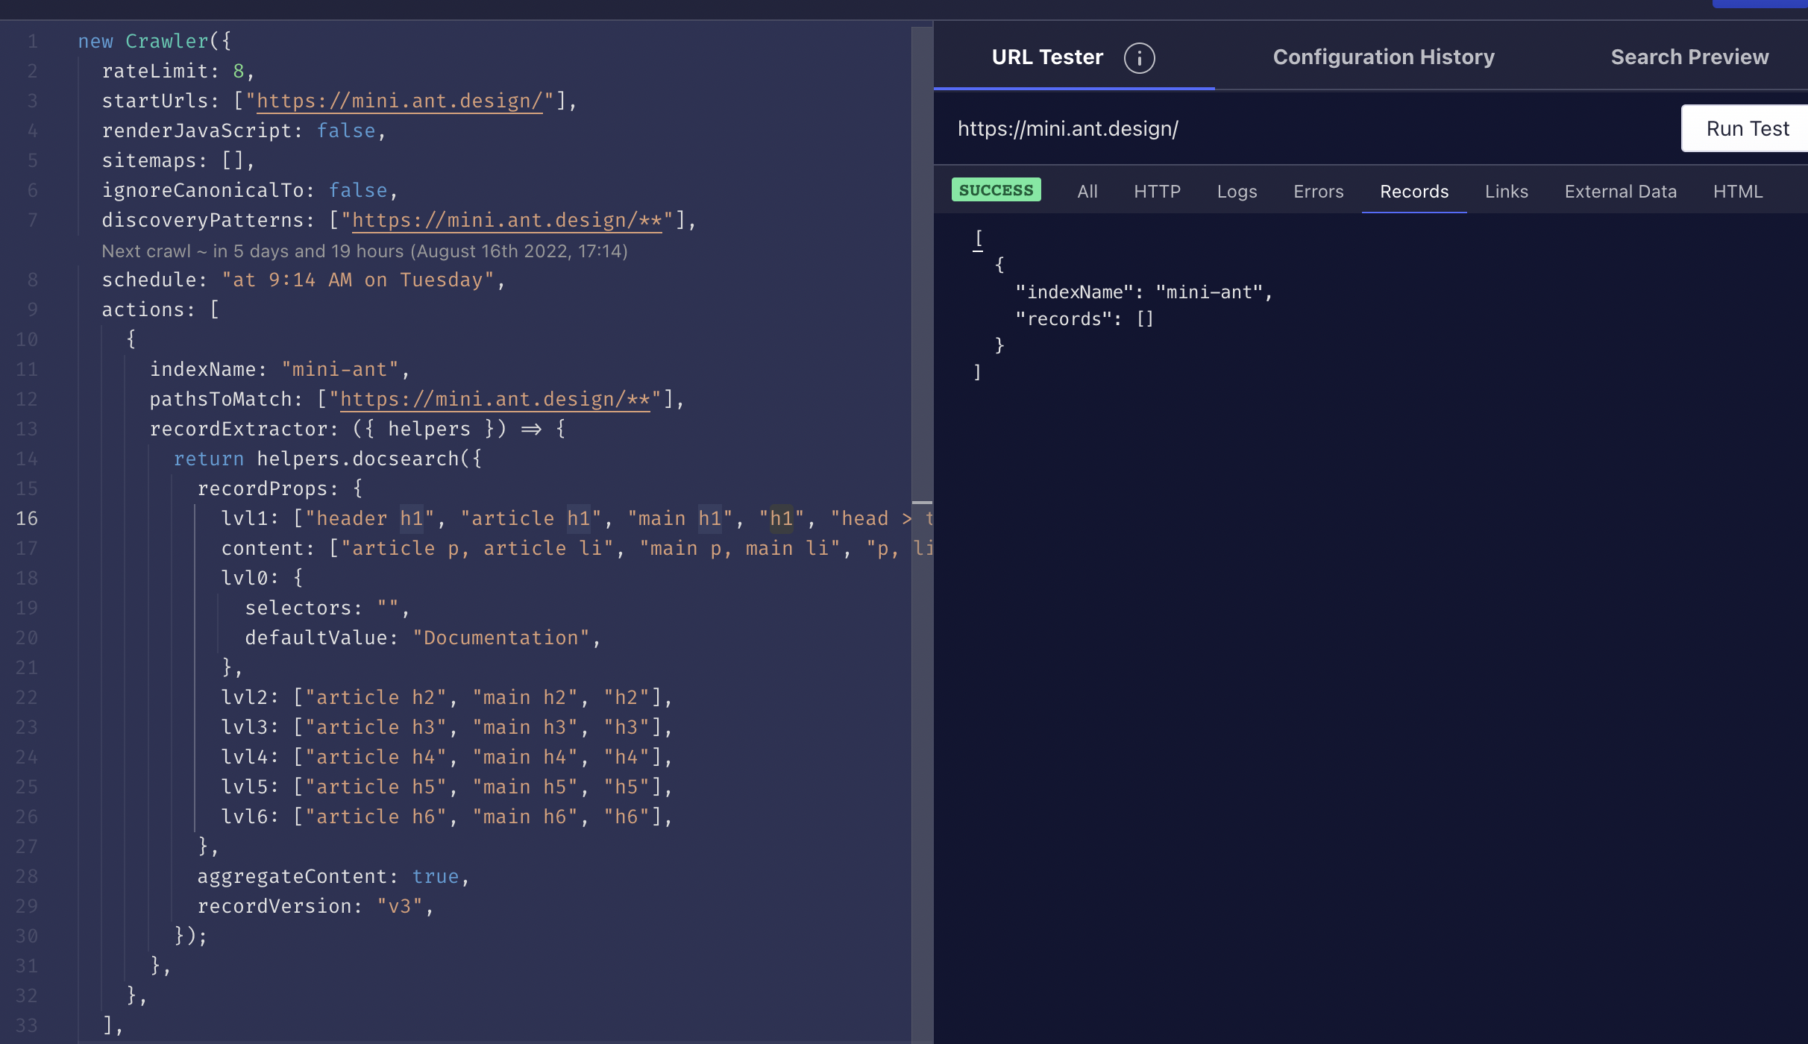This screenshot has height=1044, width=1808.
Task: Select the External Data results tab
Action: tap(1620, 192)
